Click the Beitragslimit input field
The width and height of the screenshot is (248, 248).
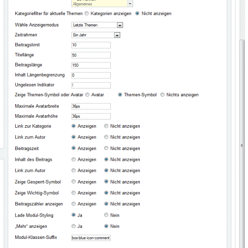pos(91,45)
